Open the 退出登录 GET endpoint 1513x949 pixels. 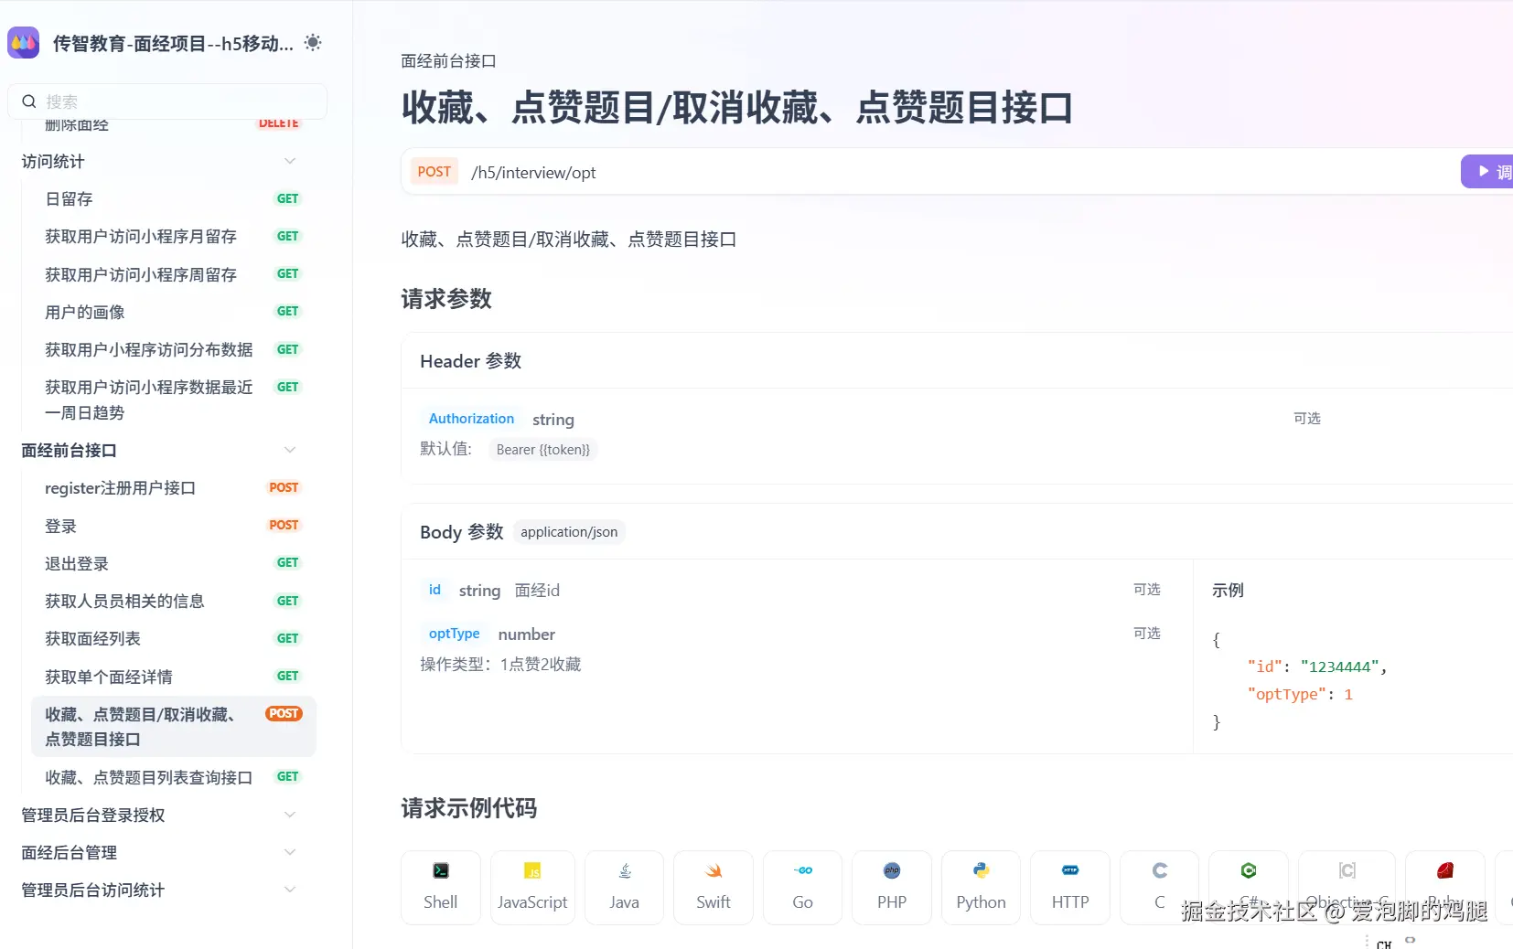coord(174,563)
